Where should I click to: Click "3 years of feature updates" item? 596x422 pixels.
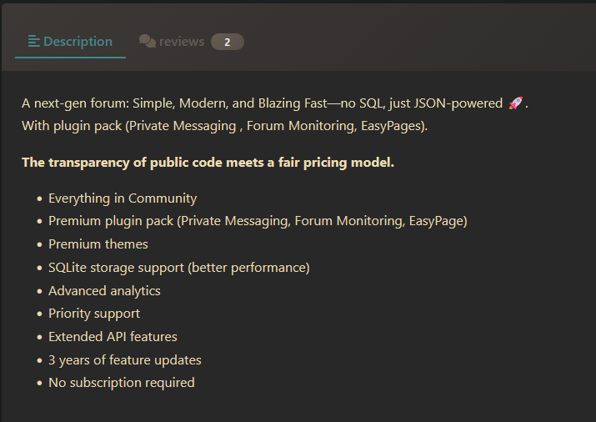125,360
